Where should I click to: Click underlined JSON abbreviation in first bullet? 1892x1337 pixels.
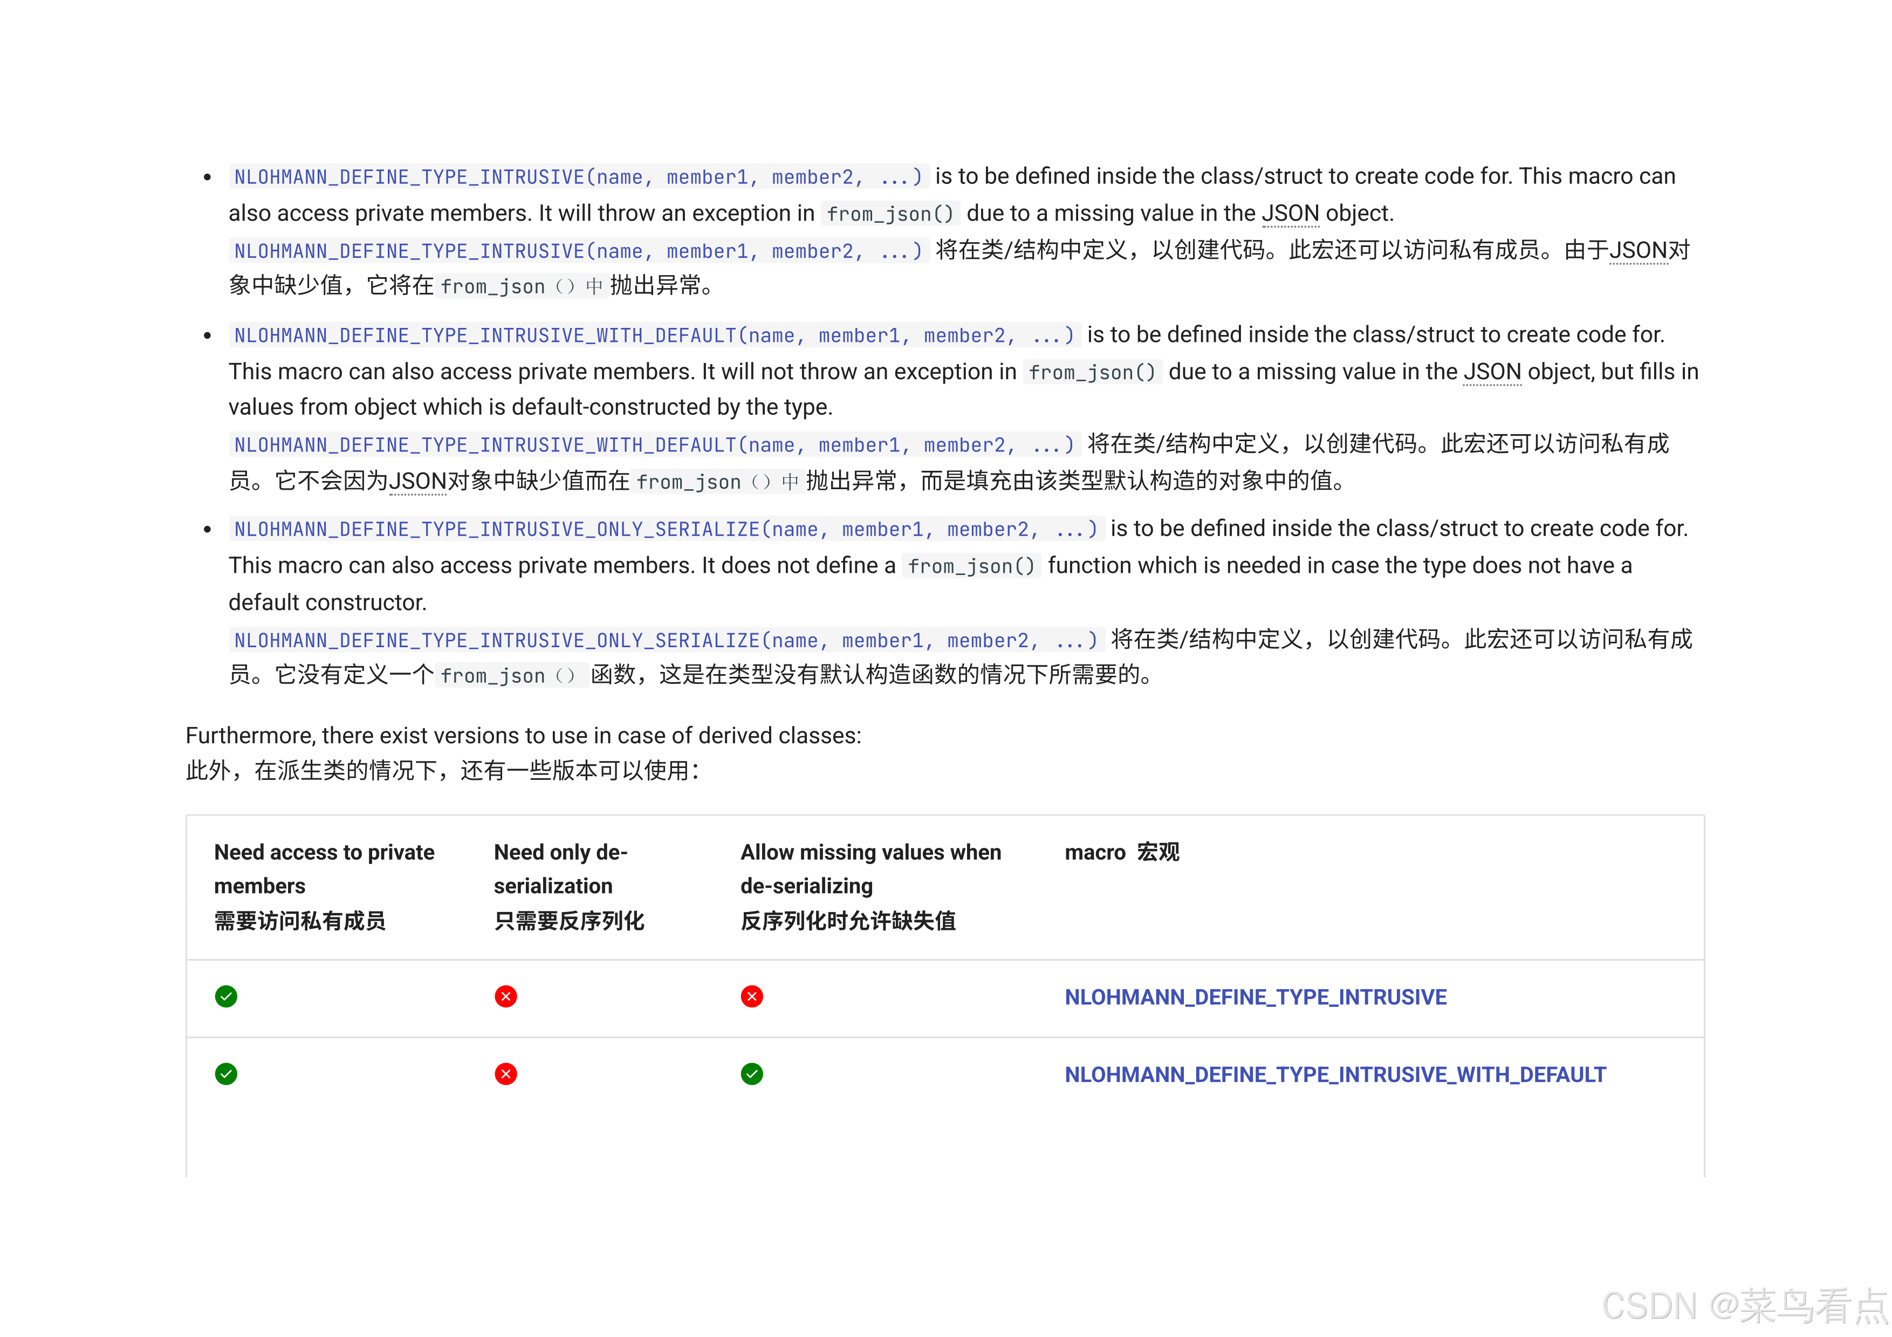[x=1291, y=214]
